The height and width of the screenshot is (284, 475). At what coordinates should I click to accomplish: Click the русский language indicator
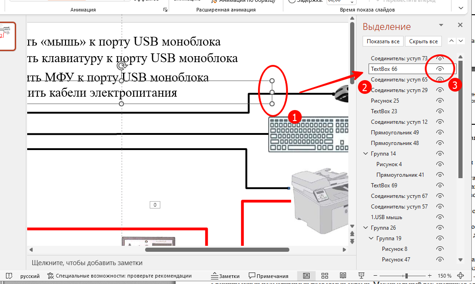(x=30, y=276)
